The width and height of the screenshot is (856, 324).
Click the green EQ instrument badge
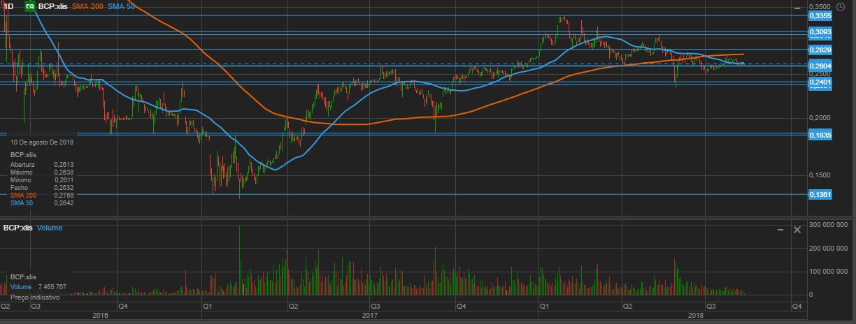click(x=29, y=6)
